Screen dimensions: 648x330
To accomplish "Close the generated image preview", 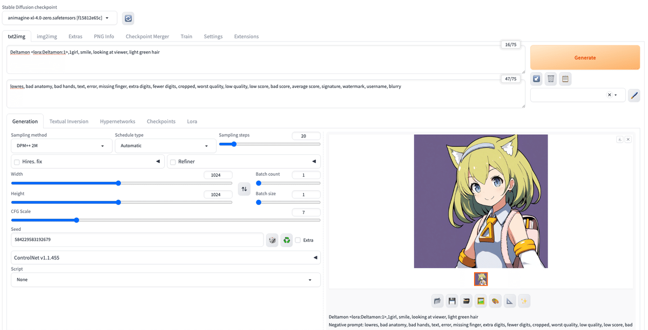I will [628, 139].
